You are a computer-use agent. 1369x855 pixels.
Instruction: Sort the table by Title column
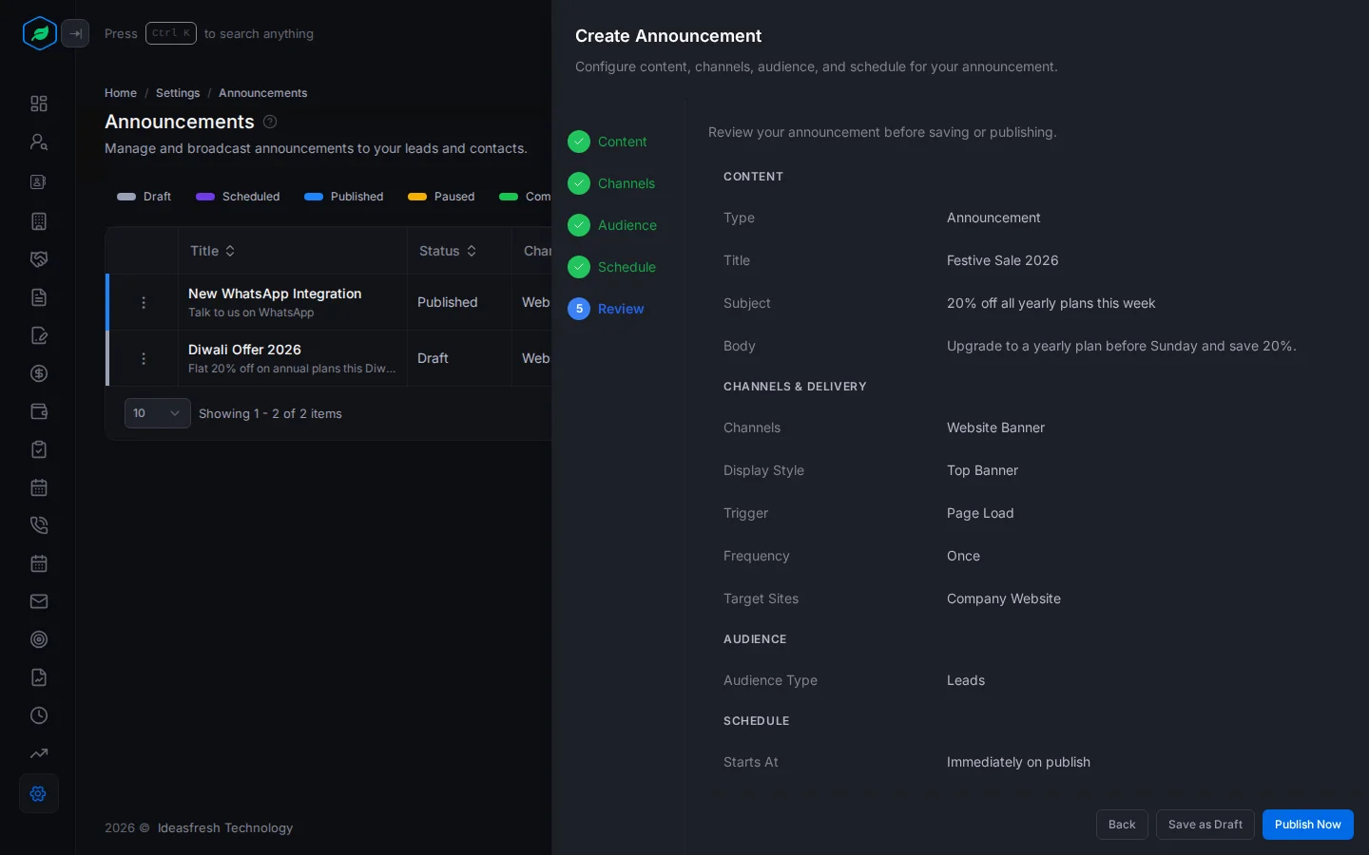(x=213, y=251)
